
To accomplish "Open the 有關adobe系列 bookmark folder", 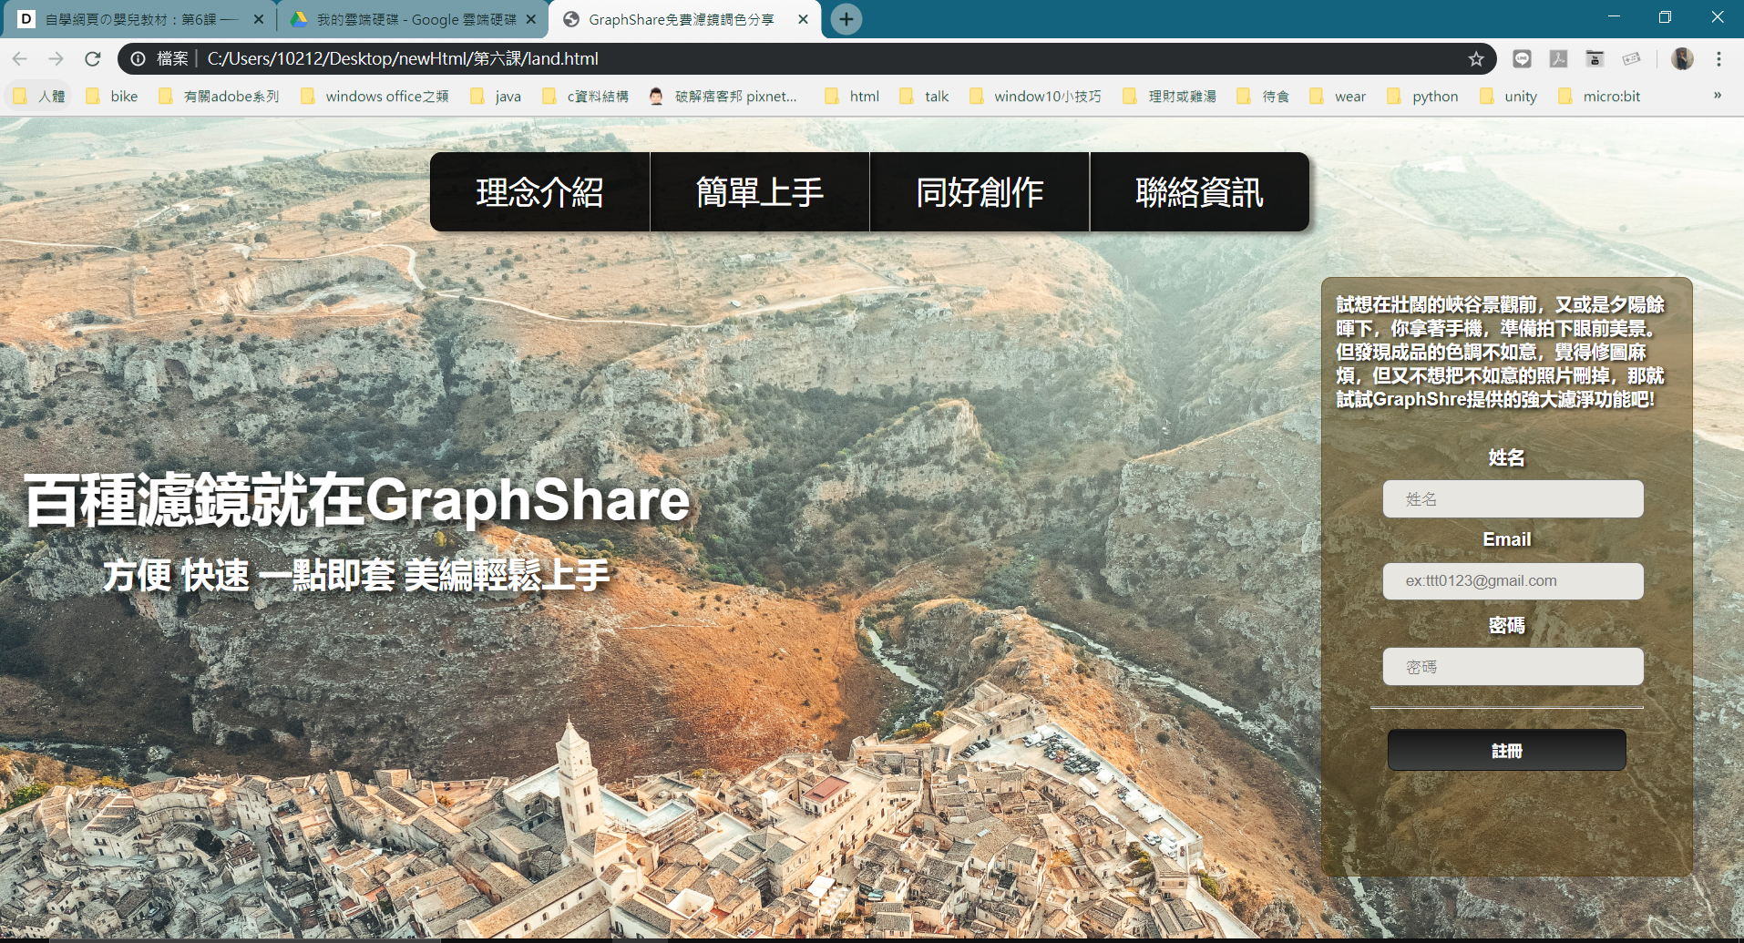I will tap(220, 97).
